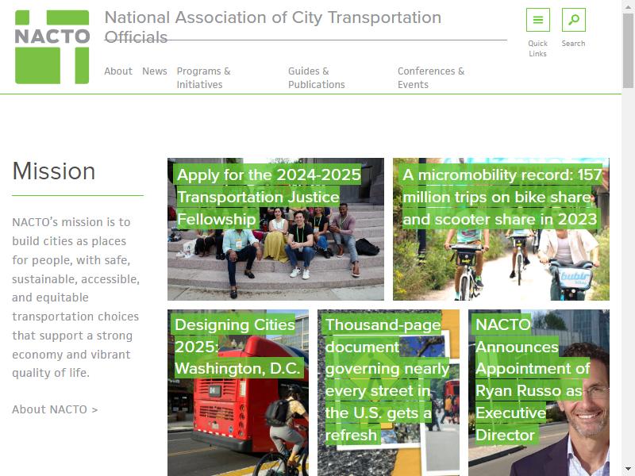Open Designing Cities 2025 Washington, D.C. headline
The width and height of the screenshot is (635, 476).
(x=237, y=347)
